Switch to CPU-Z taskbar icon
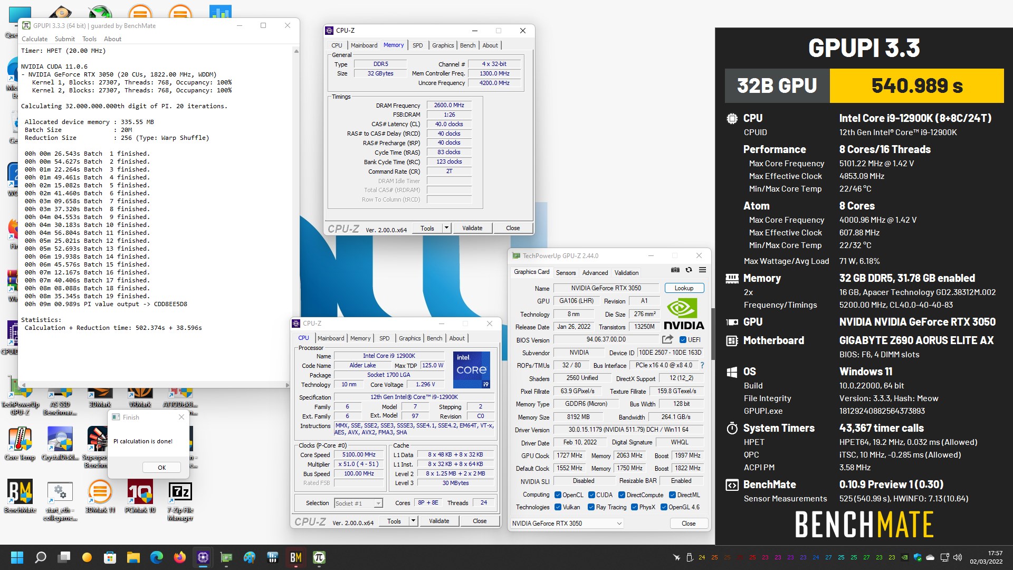Viewport: 1013px width, 570px height. coord(203,557)
